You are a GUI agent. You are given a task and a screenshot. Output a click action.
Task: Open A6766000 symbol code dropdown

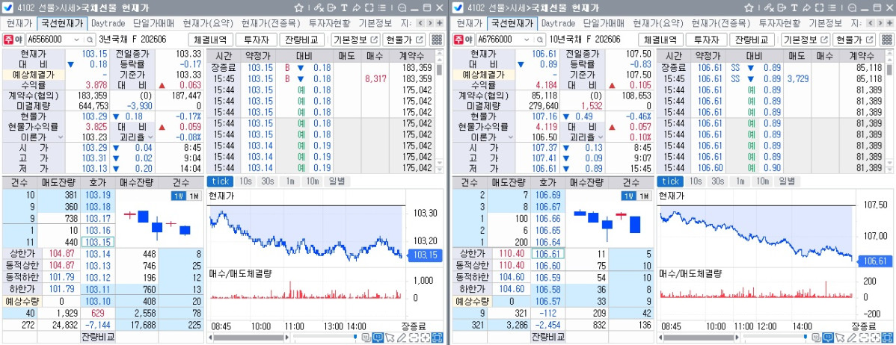[527, 40]
